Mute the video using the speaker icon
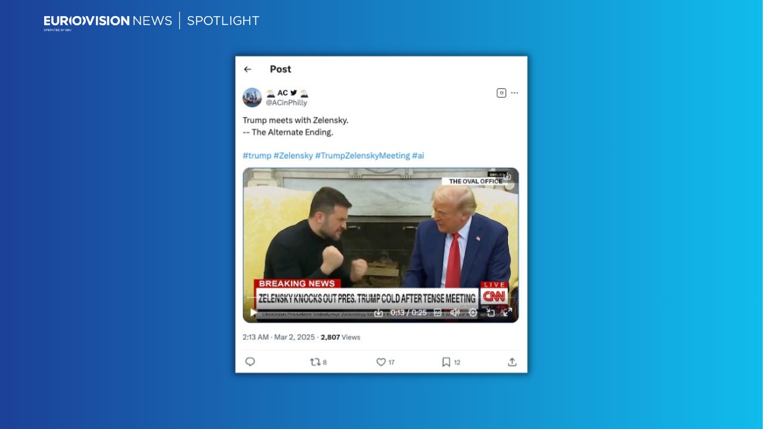Viewport: 763px width, 429px height. click(455, 312)
